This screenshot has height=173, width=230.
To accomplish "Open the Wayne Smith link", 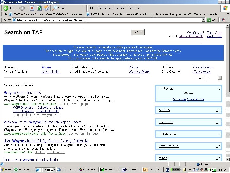I will coord(50,72).
